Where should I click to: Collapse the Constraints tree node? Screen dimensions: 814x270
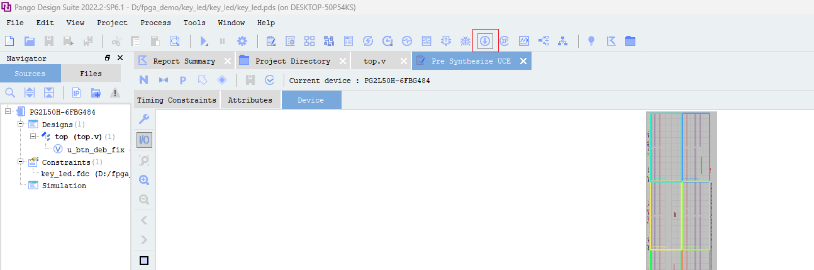pos(21,162)
